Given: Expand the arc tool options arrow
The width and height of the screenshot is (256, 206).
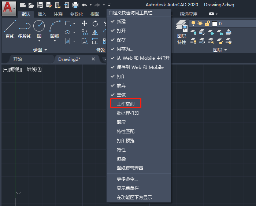Looking at the screenshot, I should click(55, 41).
